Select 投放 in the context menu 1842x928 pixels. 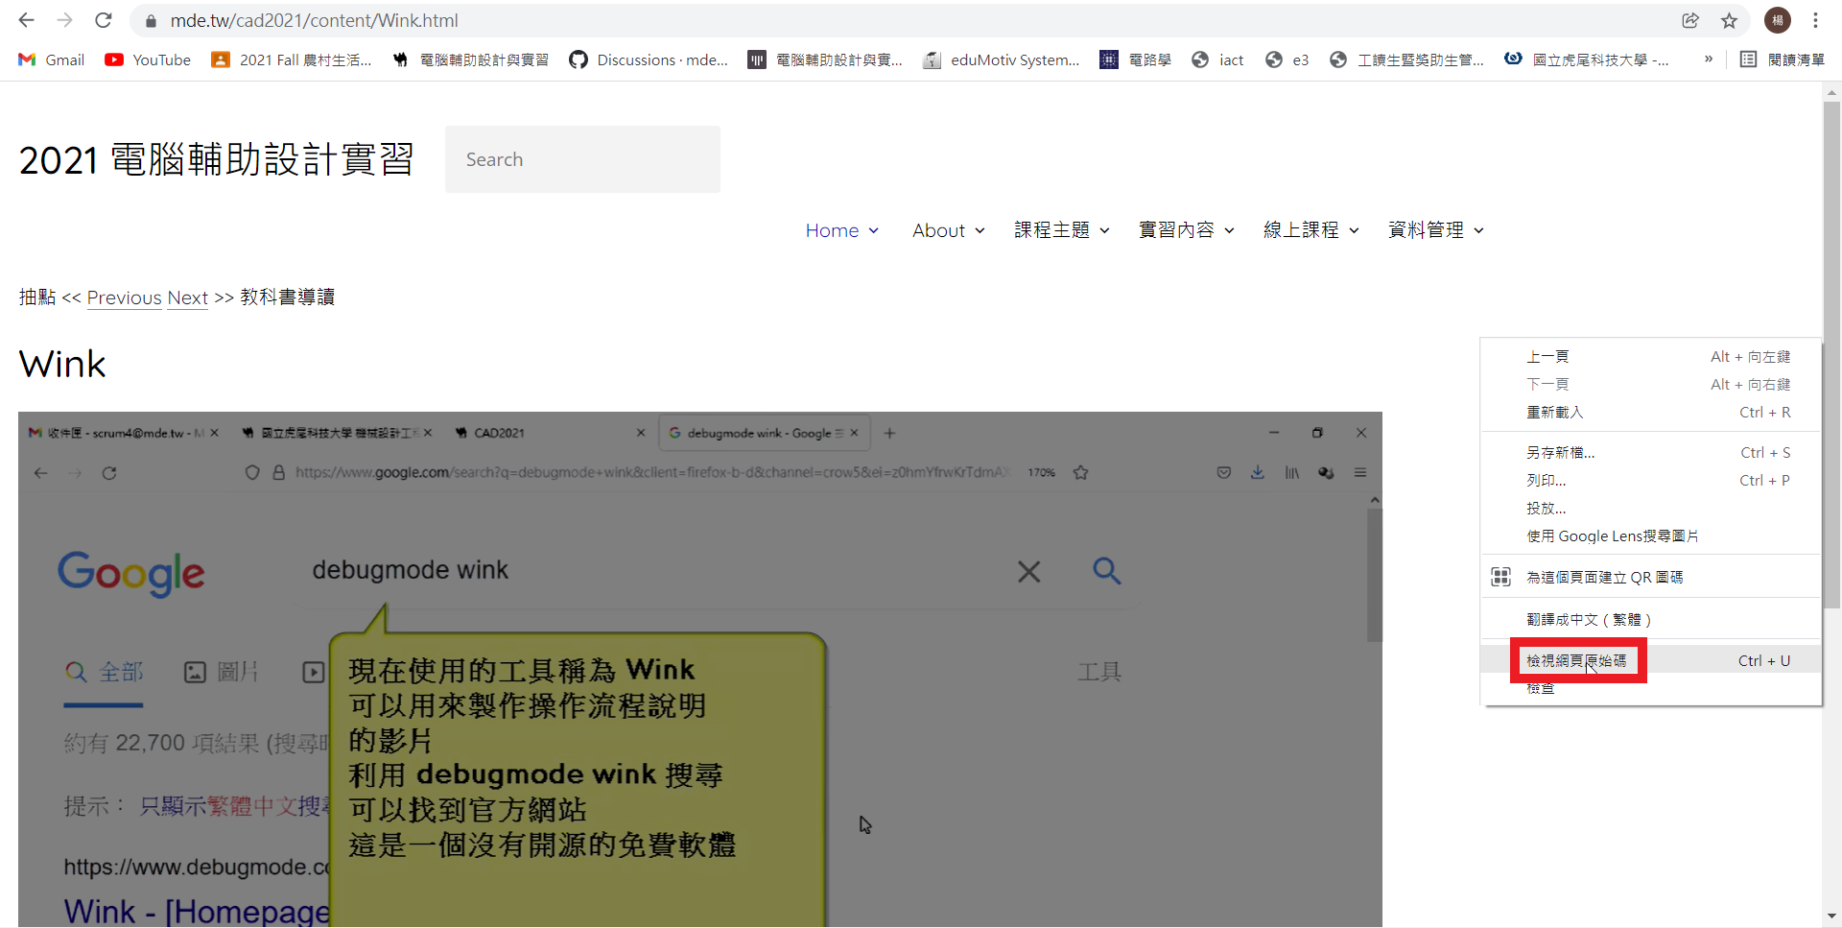pyautogui.click(x=1651, y=508)
